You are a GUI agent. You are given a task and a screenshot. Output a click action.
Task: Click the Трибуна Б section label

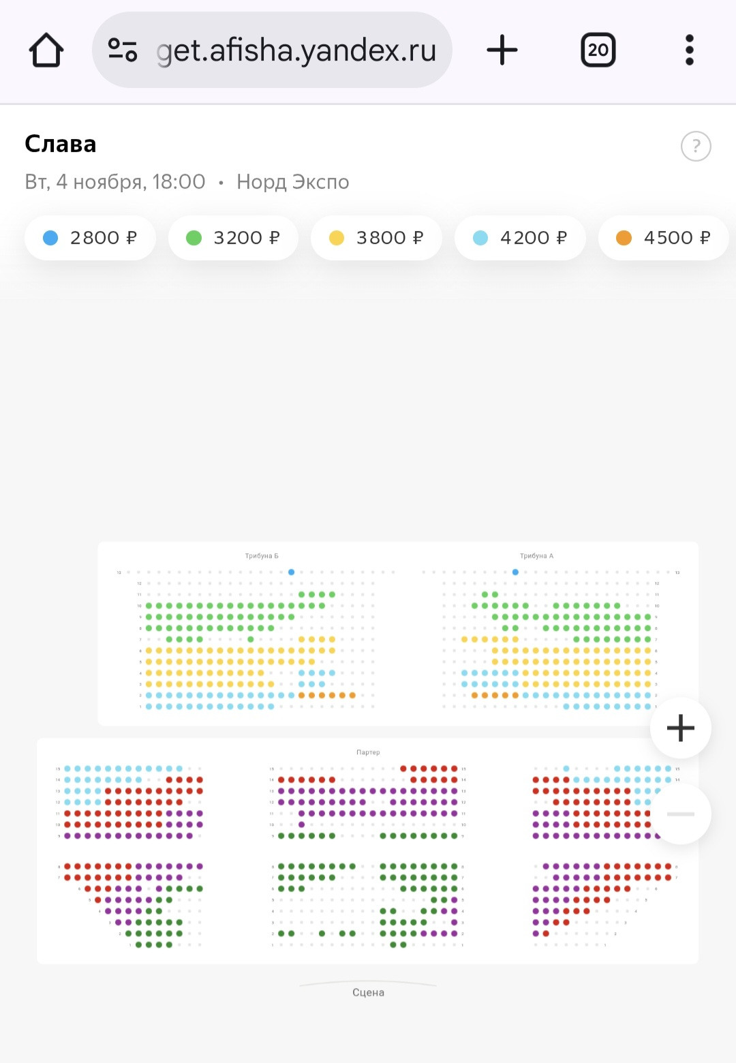(x=262, y=556)
